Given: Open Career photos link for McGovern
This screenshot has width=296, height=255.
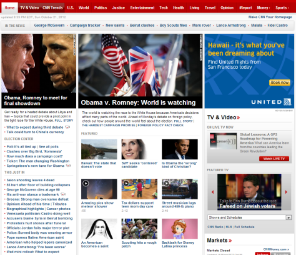Looking at the screenshot, I should [x=59, y=209].
